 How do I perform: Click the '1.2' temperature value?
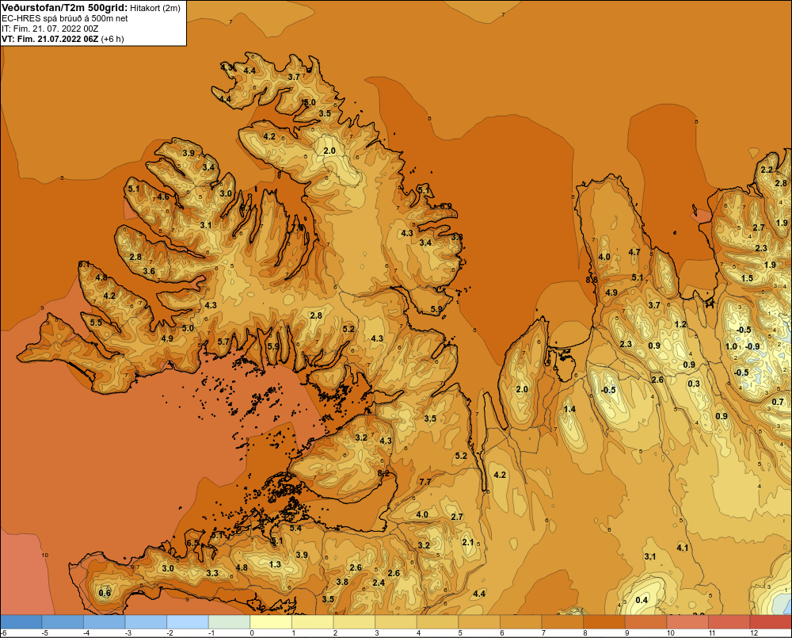[x=681, y=324]
